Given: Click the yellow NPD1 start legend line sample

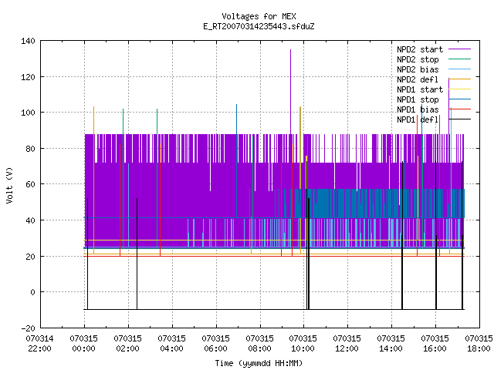Looking at the screenshot, I should click(460, 89).
